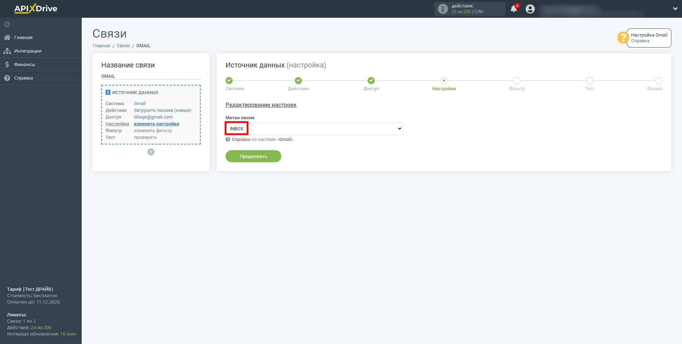This screenshot has height=344, width=682.
Task: Click Настройки label in source block
Action: (117, 124)
